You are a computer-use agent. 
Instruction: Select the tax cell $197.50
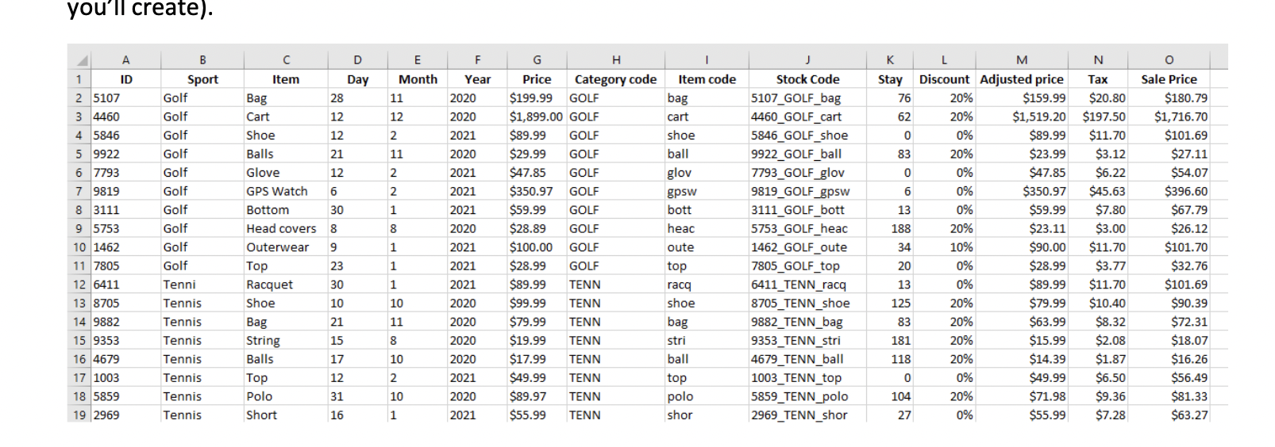click(1098, 117)
